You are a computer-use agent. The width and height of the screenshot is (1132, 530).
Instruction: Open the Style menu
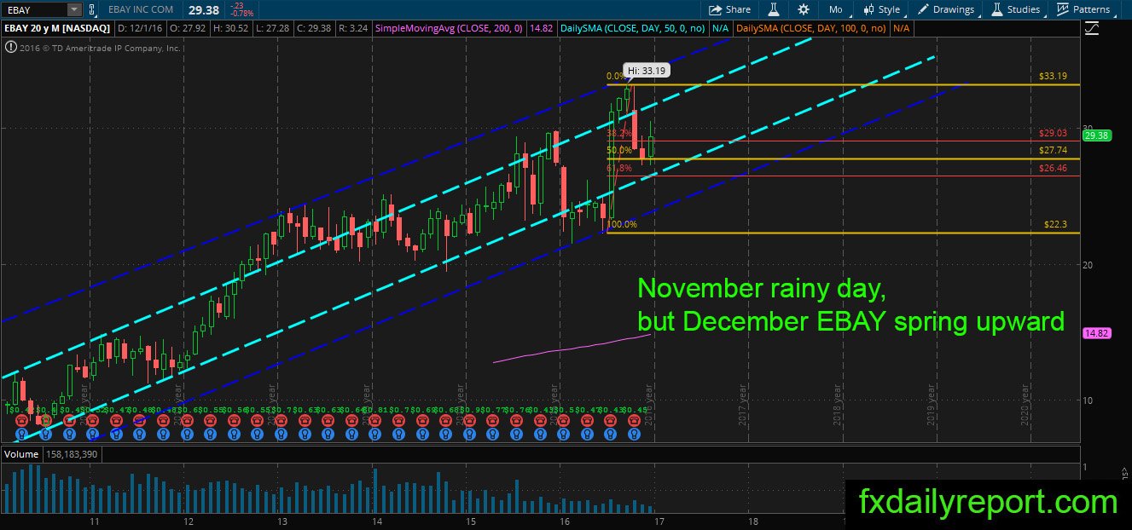tap(882, 9)
